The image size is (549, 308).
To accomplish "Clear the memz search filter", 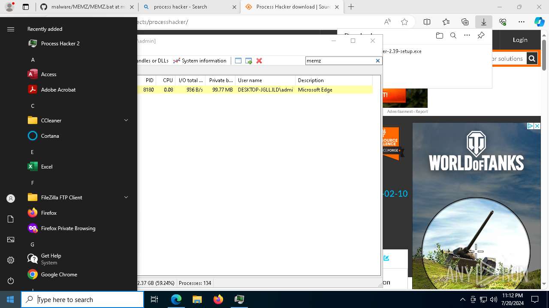I will [x=378, y=61].
